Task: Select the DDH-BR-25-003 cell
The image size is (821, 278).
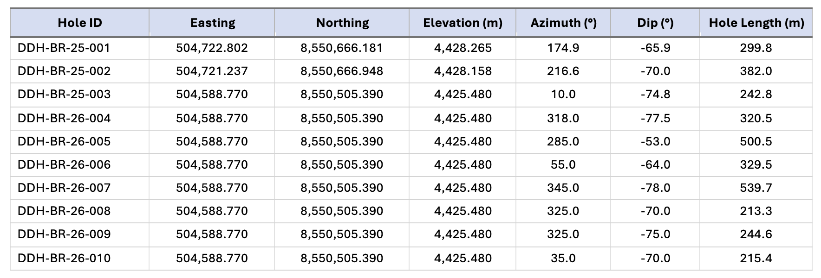Action: (x=64, y=95)
